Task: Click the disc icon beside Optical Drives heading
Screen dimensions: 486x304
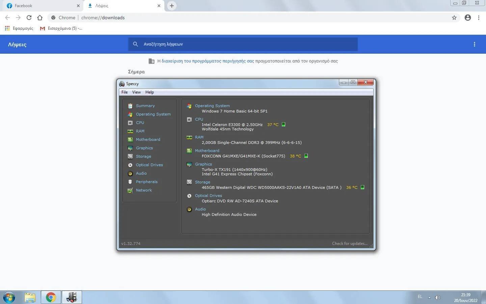Action: coord(189,196)
